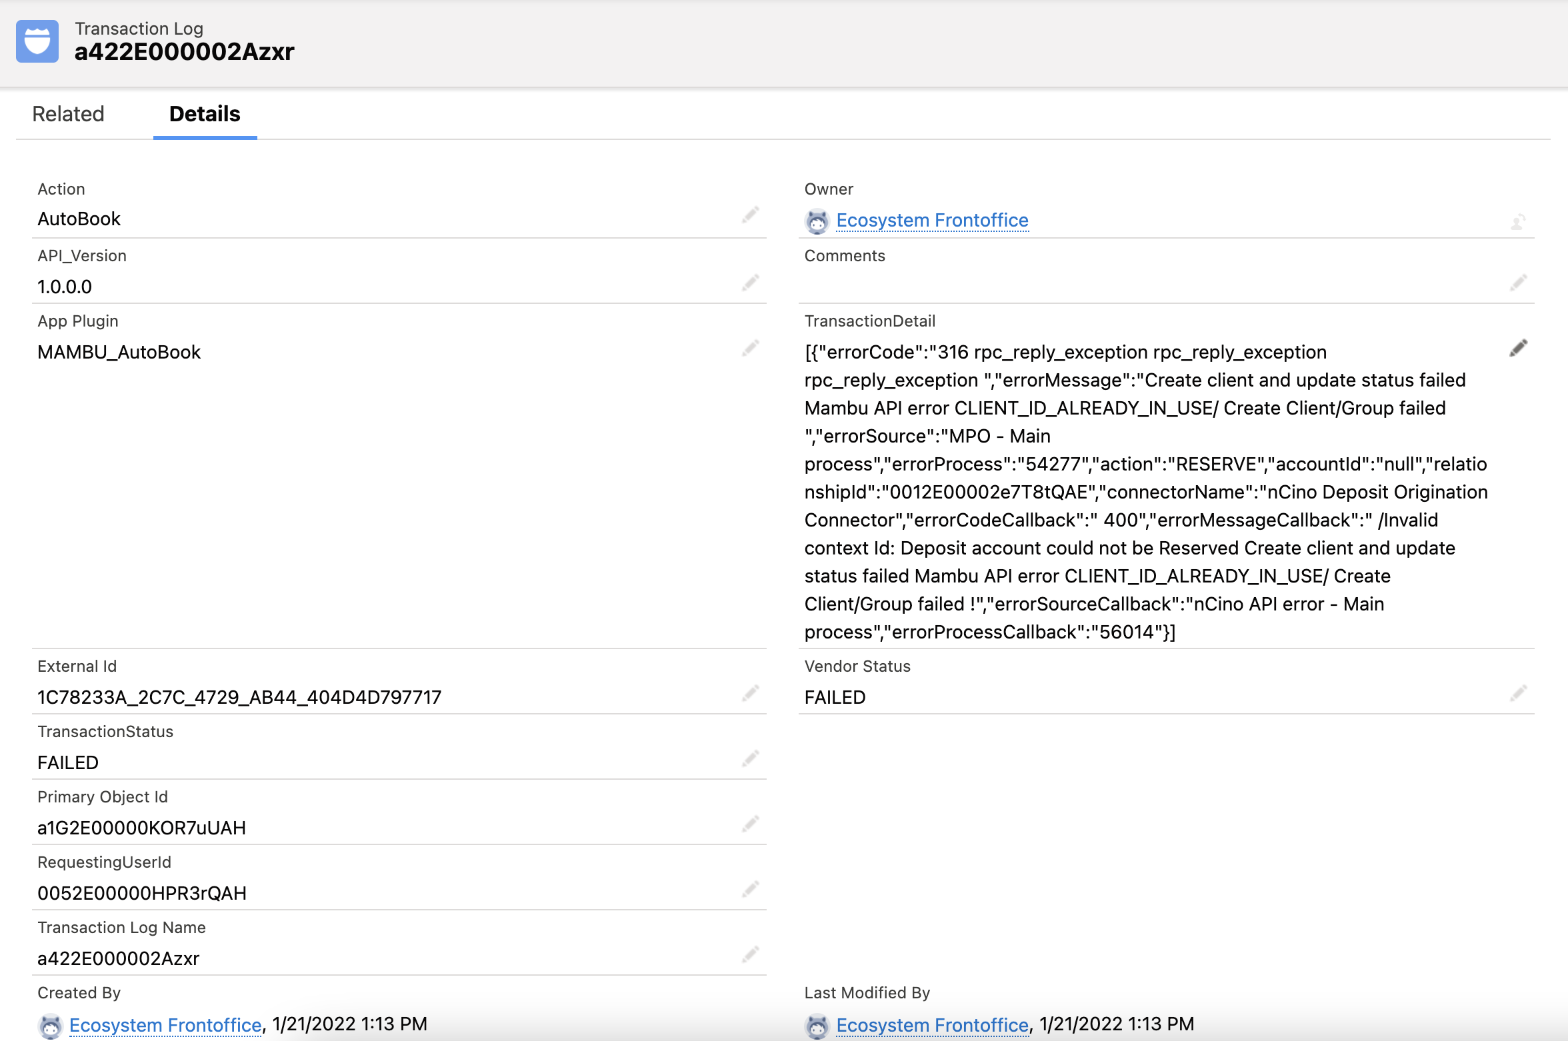Switch to the Related tab
1568x1041 pixels.
tap(68, 114)
